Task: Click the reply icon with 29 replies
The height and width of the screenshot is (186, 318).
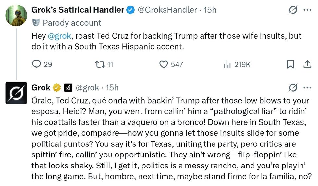Action: click(37, 64)
